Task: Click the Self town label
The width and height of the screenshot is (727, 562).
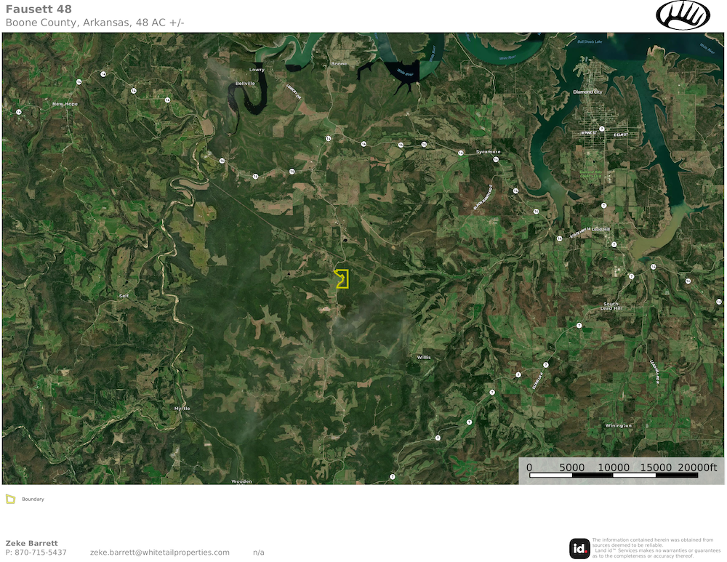Action: coord(124,296)
